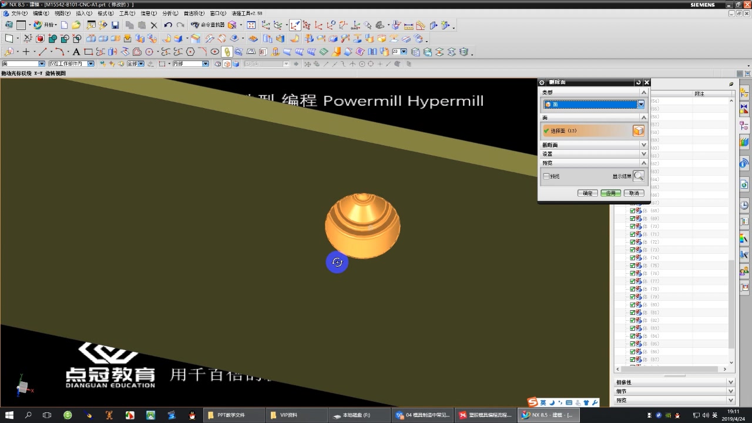This screenshot has width=752, height=423.
Task: Open Windows Start menu
Action: click(x=9, y=415)
